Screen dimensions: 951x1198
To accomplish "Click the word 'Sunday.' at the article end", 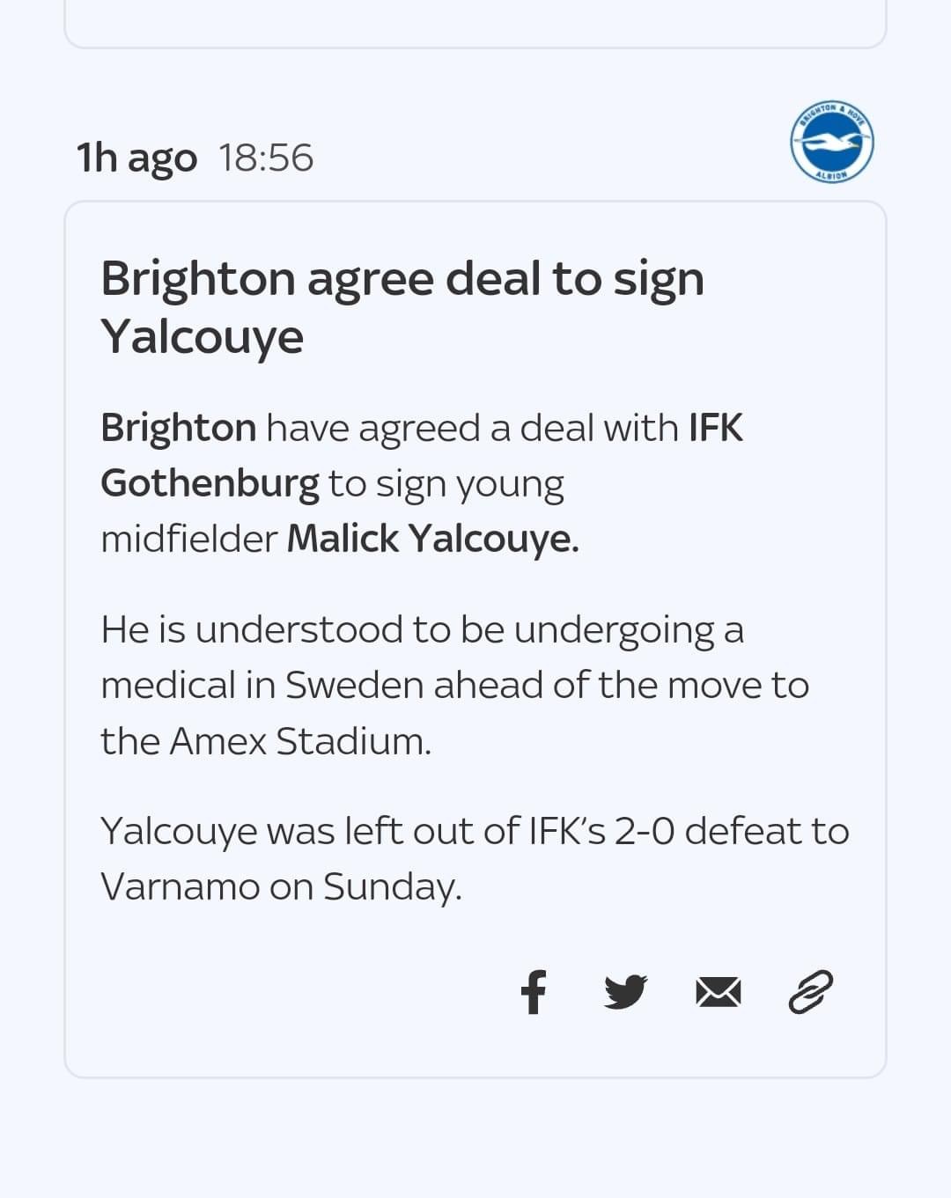I will click(393, 887).
